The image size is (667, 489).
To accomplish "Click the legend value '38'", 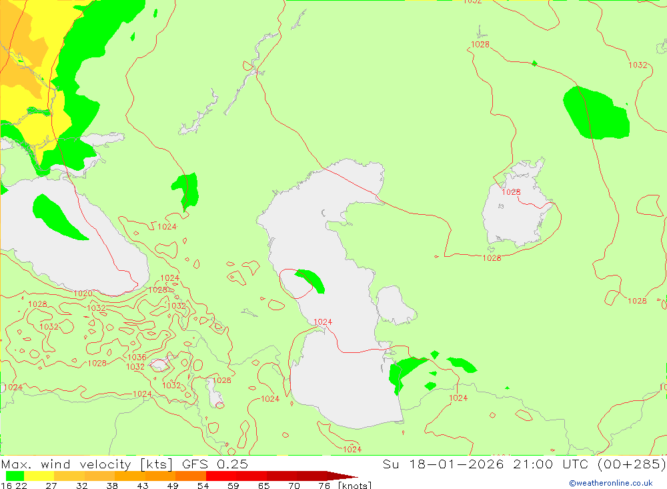I will [112, 485].
